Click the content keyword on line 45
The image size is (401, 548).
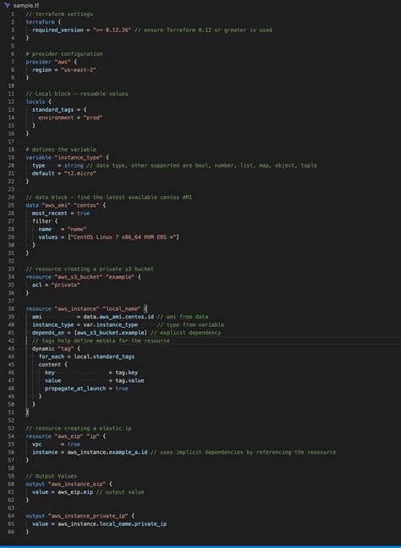50,365
